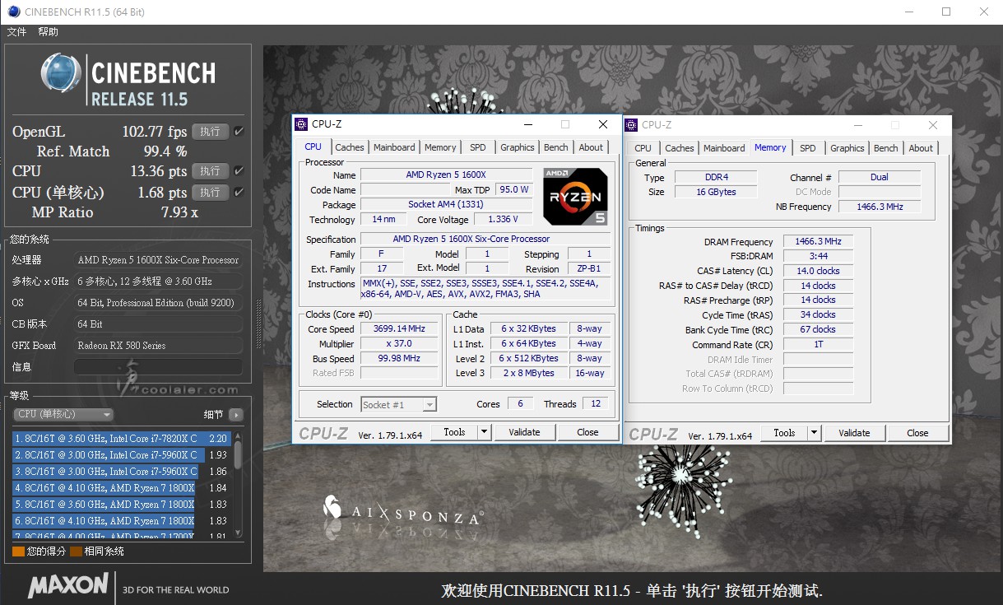The width and height of the screenshot is (1003, 605).
Task: Switch to CPU tab in right CPU-Z window
Action: (x=643, y=148)
